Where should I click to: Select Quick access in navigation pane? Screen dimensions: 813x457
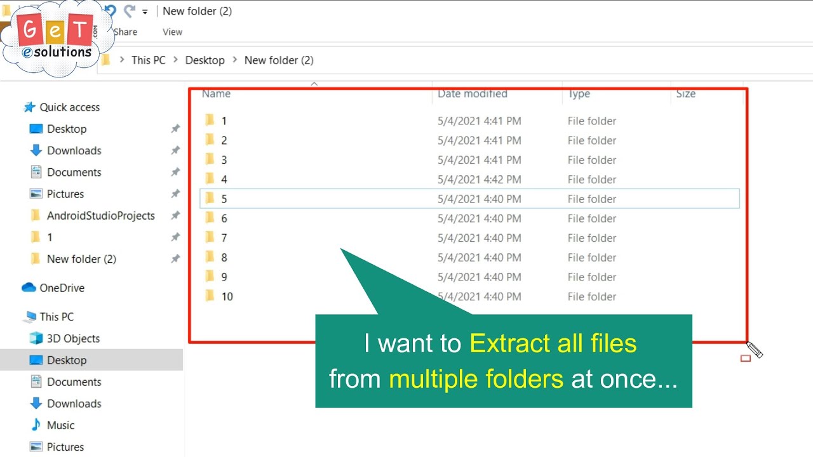tap(69, 107)
